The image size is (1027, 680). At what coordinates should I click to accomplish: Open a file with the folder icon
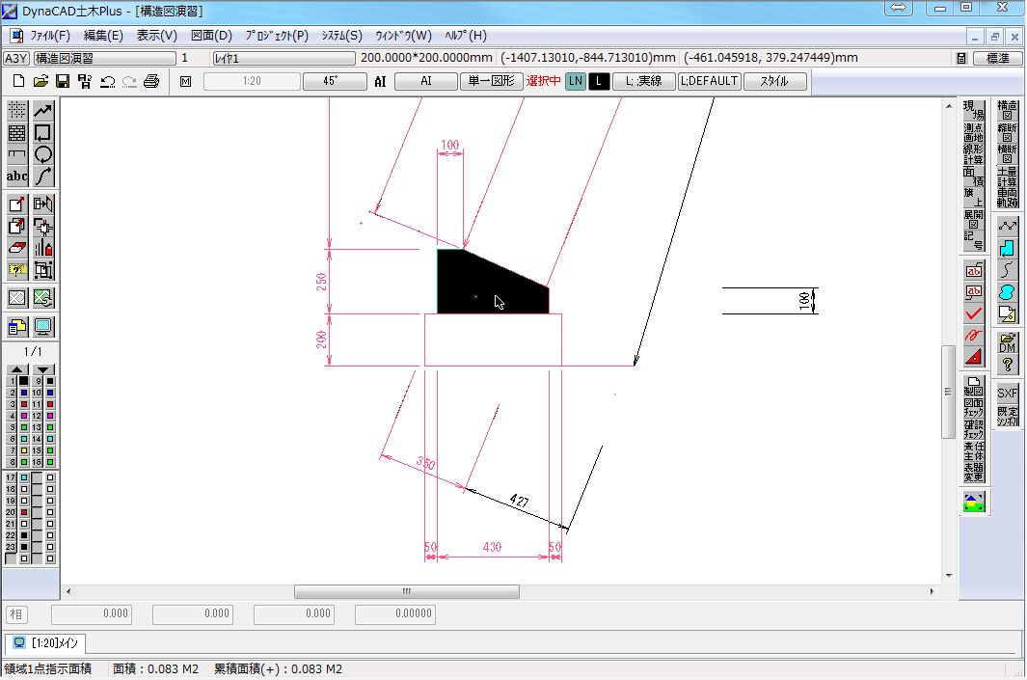pos(41,81)
